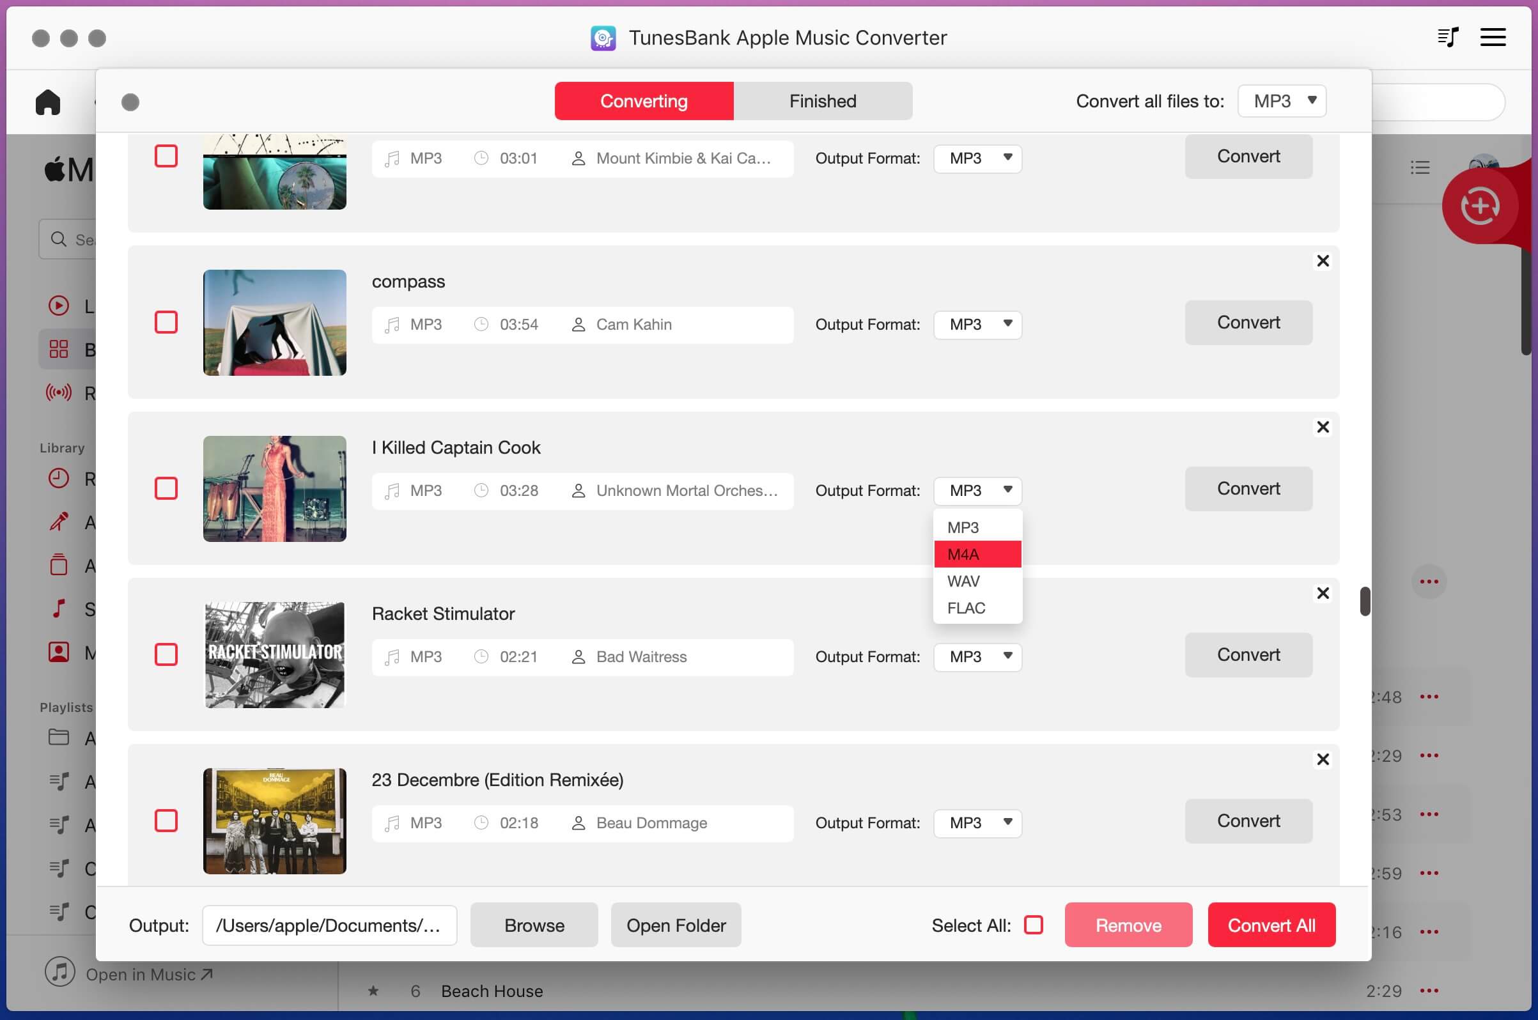Click the Artists microphone icon

click(59, 522)
